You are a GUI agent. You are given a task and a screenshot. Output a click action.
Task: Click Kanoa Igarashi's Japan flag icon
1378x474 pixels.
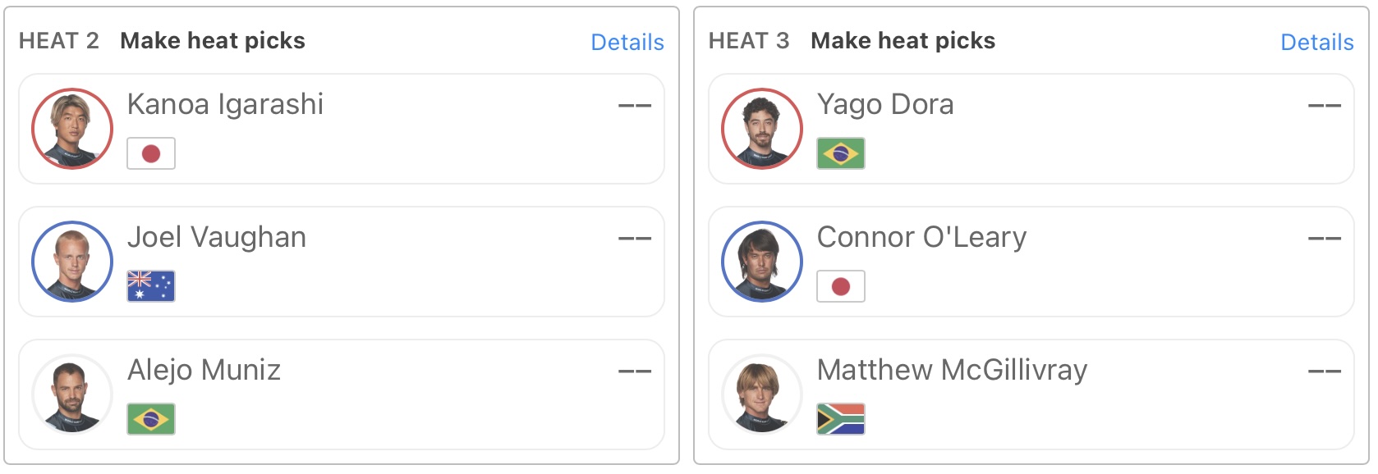(151, 153)
